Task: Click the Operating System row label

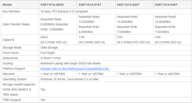Action: 15,79
